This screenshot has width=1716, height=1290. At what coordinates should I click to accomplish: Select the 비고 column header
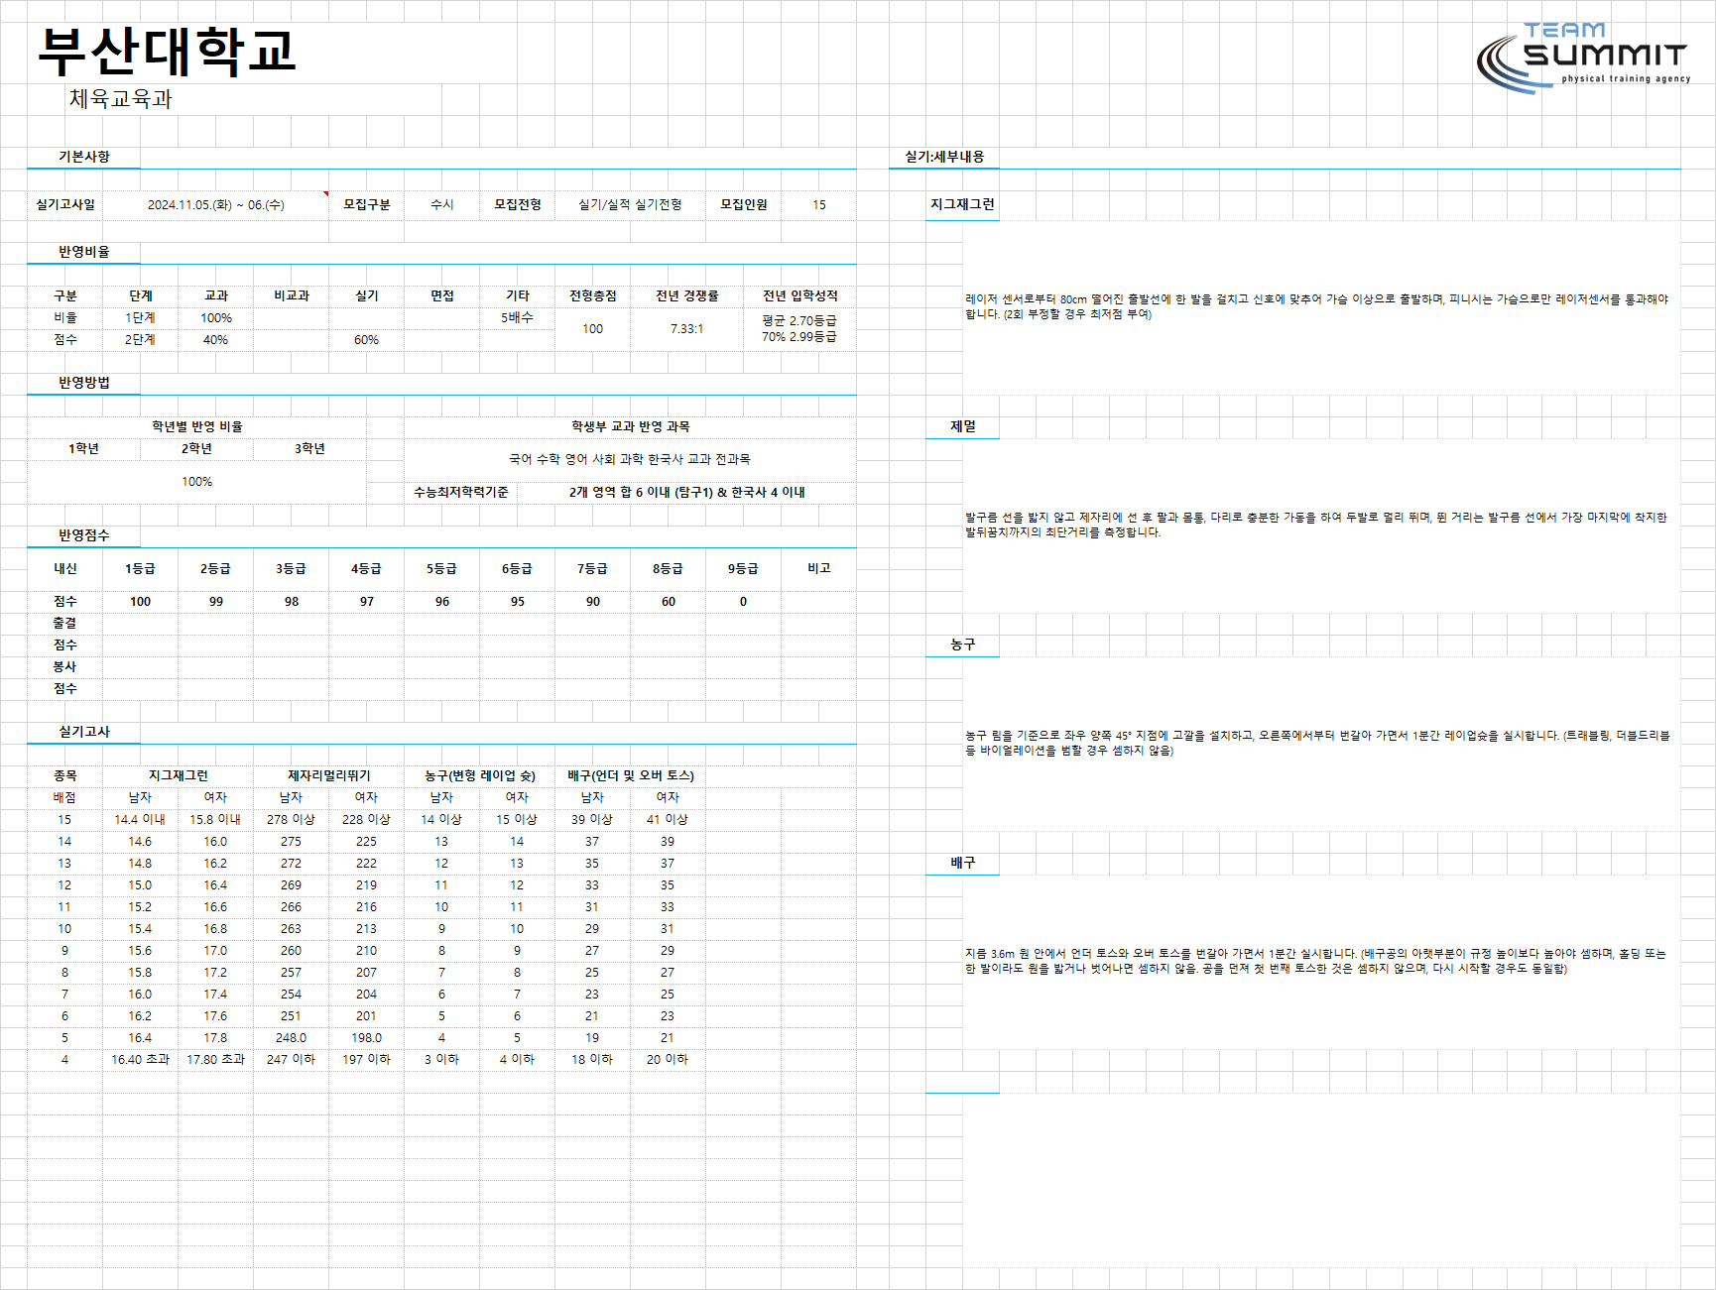pyautogui.click(x=819, y=568)
